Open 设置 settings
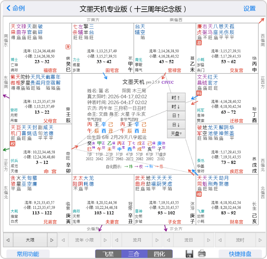This screenshot has width=267, height=259. (x=249, y=8)
